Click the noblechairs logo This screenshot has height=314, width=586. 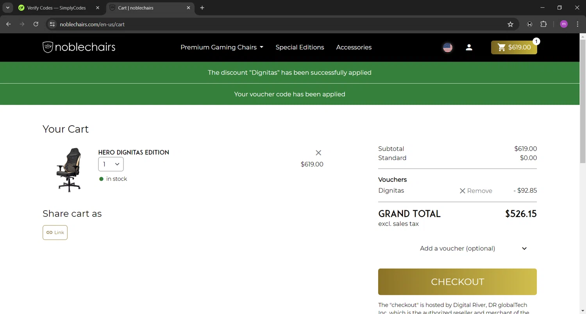79,47
